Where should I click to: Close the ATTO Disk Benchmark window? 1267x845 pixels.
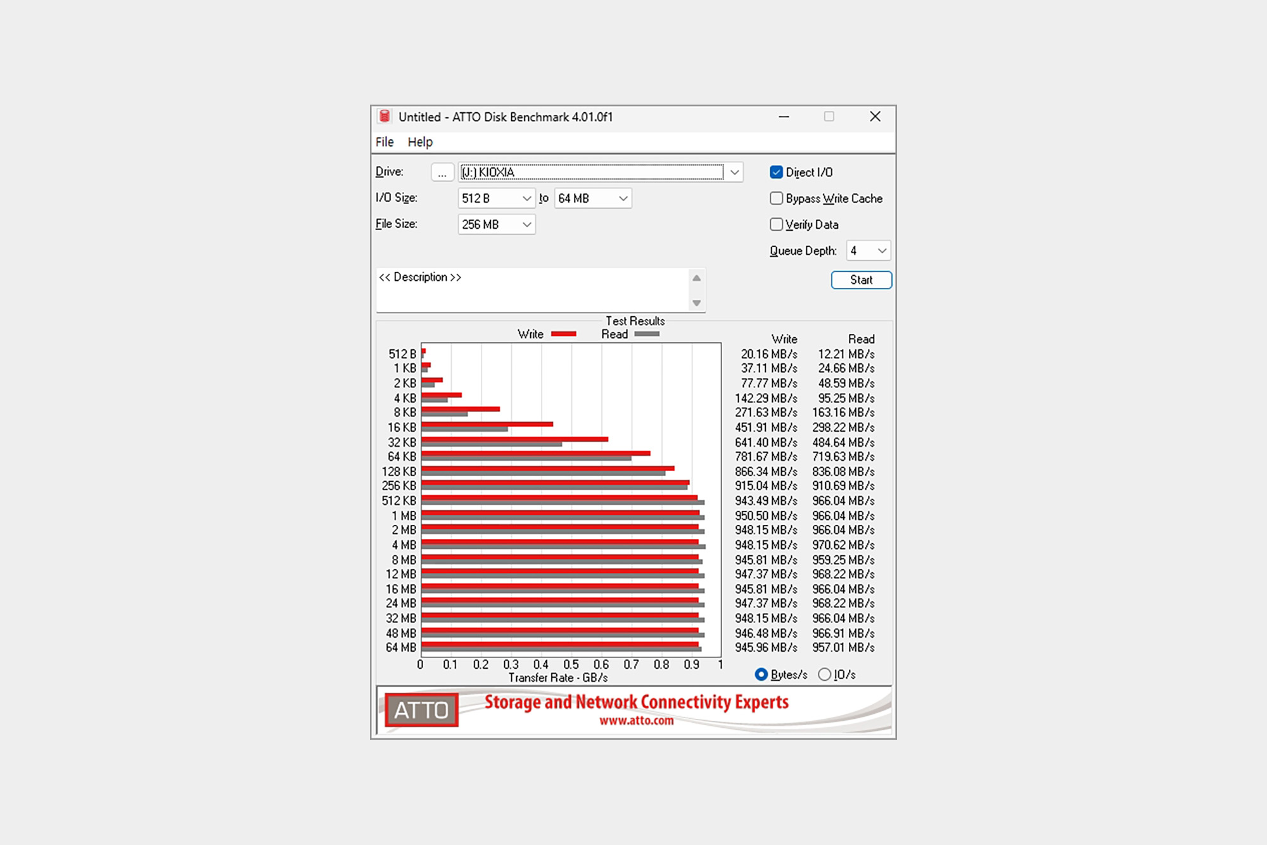click(x=875, y=117)
